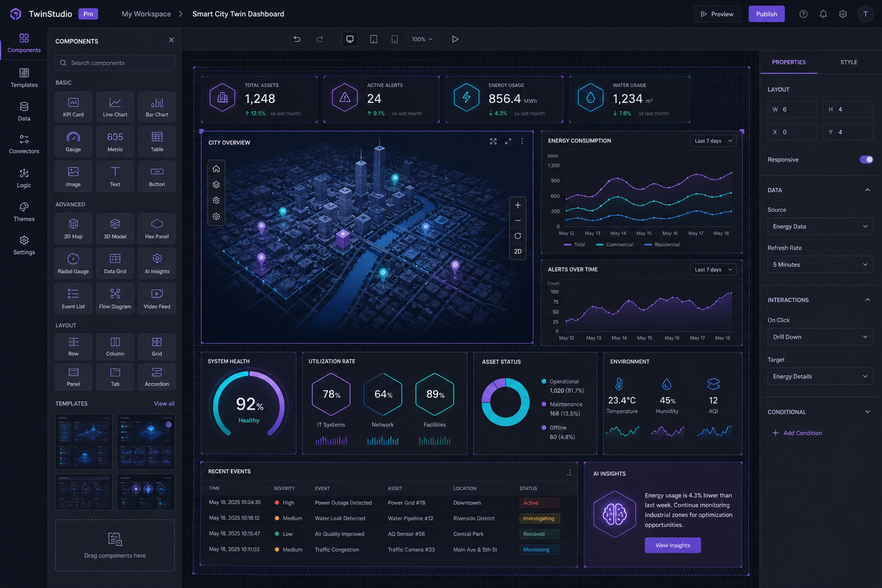Viewport: 882px width, 588px height.
Task: Select the Accordion layout component
Action: pyautogui.click(x=157, y=377)
